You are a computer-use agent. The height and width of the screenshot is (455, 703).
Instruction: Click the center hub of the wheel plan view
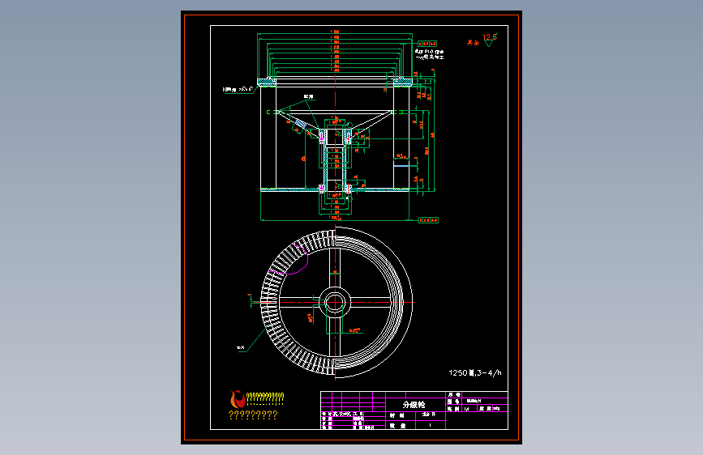click(335, 303)
